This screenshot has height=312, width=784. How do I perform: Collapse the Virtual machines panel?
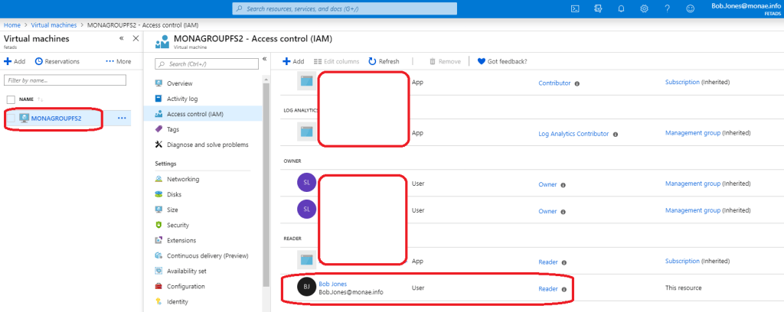(x=122, y=38)
